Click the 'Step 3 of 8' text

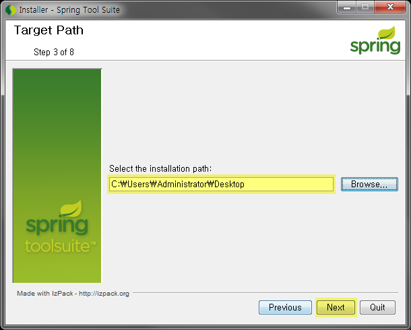point(54,52)
